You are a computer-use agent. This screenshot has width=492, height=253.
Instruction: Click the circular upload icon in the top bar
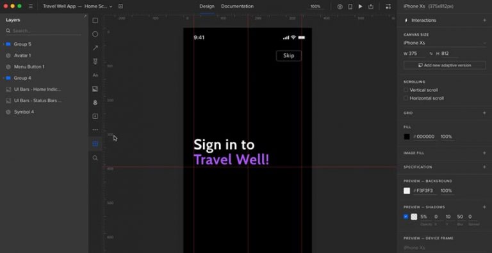click(x=340, y=6)
